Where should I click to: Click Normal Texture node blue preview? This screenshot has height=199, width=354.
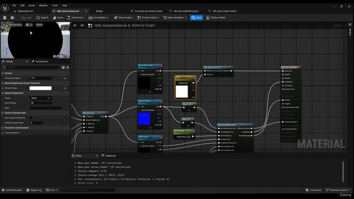(144, 119)
